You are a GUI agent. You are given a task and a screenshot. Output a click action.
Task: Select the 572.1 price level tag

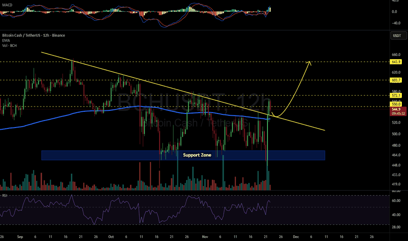[x=396, y=96]
